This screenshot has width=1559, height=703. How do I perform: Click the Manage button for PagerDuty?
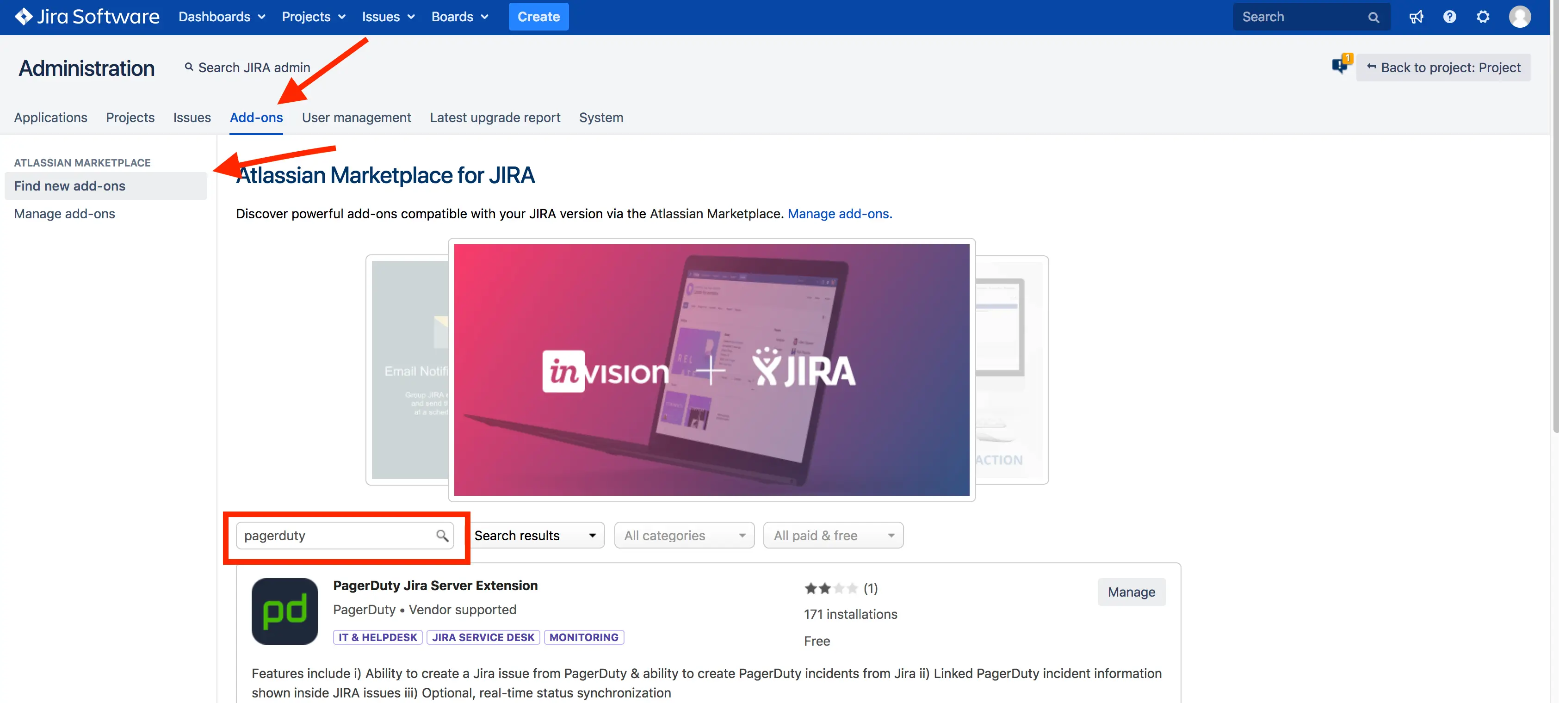[x=1131, y=592]
